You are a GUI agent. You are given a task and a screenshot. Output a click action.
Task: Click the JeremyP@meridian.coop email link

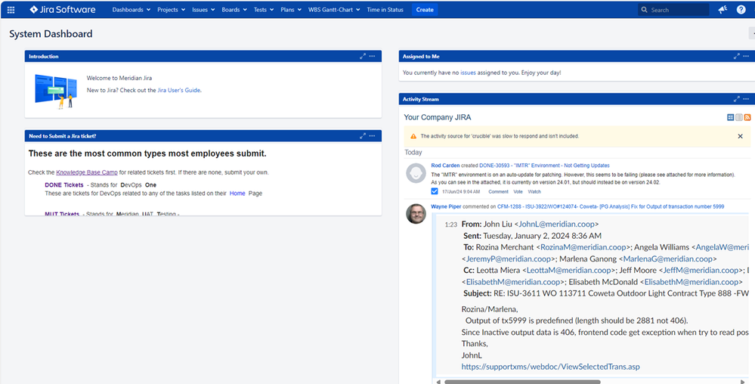point(508,259)
